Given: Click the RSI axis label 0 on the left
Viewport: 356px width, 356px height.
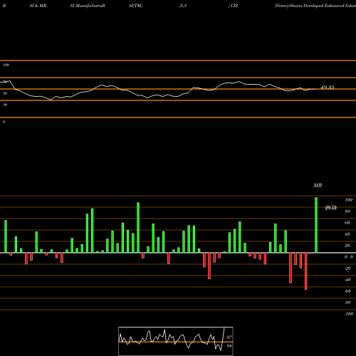Looking at the screenshot, I should (x=4, y=122).
